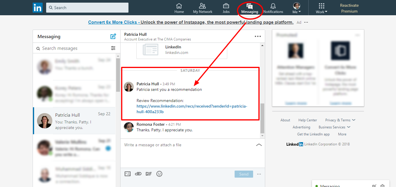Click the conversation list scrollbar

(x=118, y=75)
